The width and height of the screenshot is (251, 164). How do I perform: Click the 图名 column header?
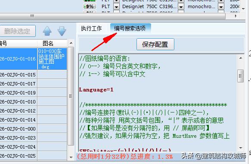(52, 43)
